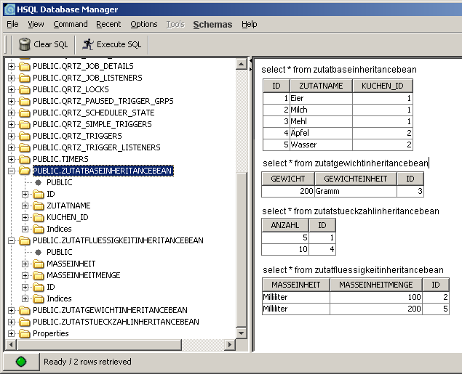Select PUBLIC schema leaf under ZUTATBASEINHERITANCEBEAN
Viewport: 462px width, 374px height.
59,182
